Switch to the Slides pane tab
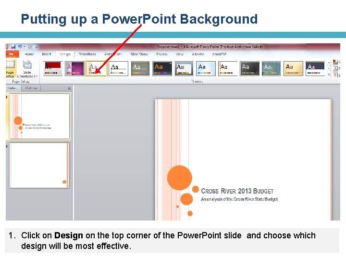346x260 pixels. click(x=12, y=88)
